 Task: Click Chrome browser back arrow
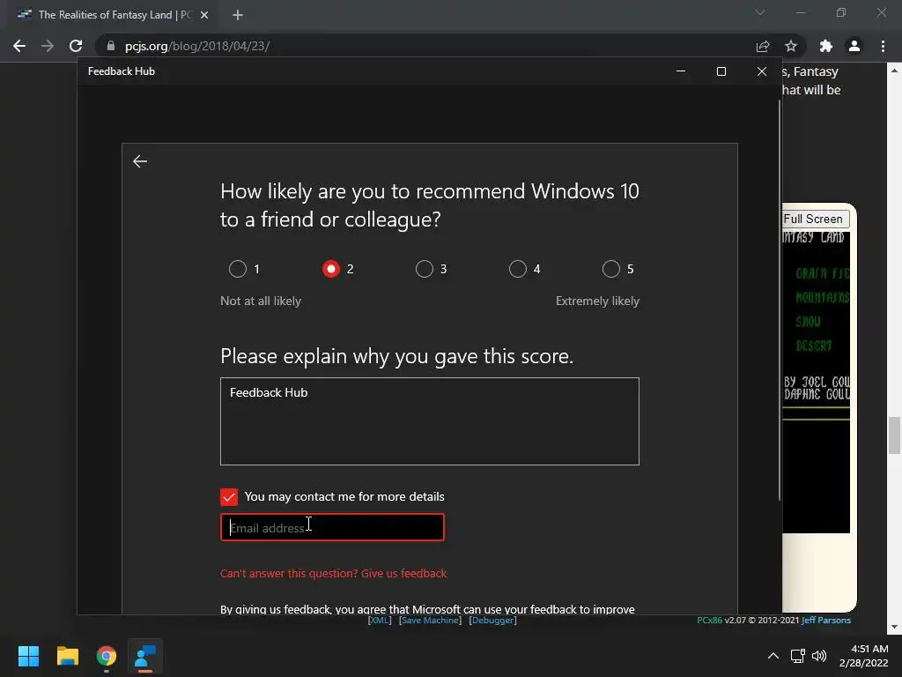click(x=19, y=46)
